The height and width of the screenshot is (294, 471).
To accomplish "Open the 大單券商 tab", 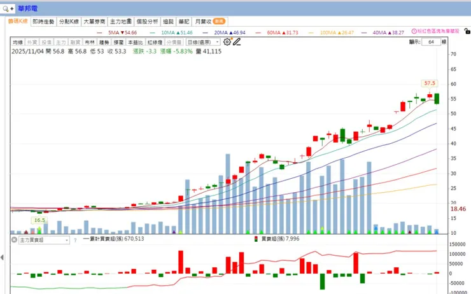I will pos(94,22).
